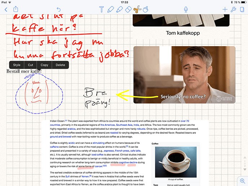Tap the 'cognitive decline' link
The image size is (248, 186).
point(128,163)
